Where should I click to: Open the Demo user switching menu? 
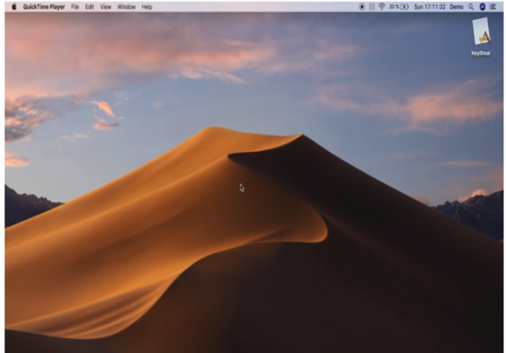pos(456,7)
